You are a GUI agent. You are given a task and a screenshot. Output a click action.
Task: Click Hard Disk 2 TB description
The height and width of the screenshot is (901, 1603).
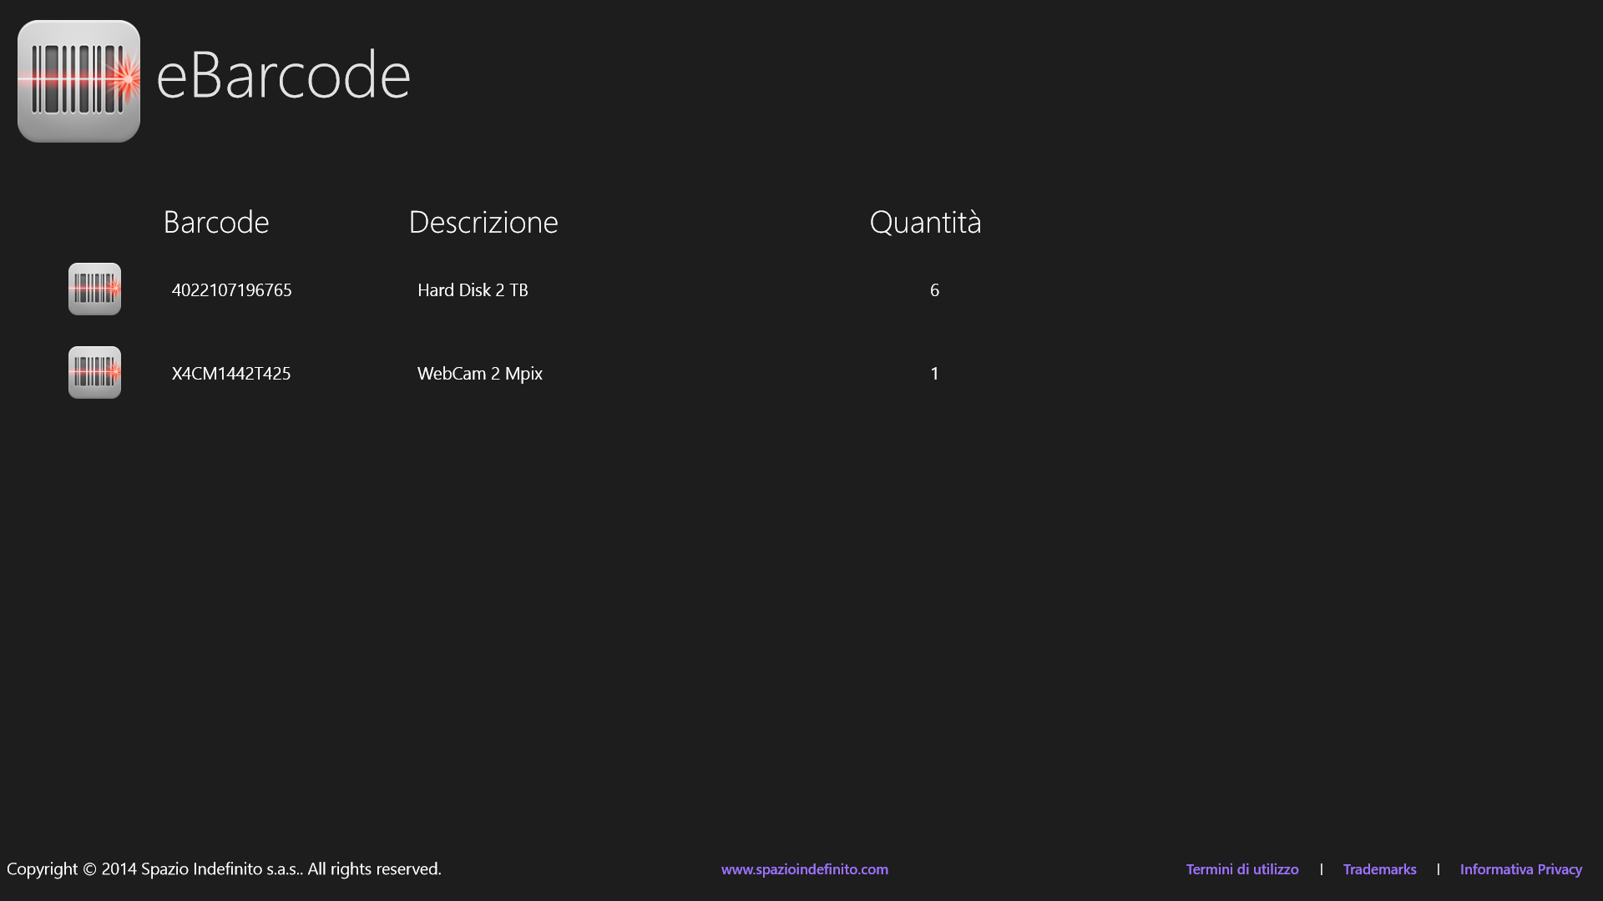tap(473, 290)
